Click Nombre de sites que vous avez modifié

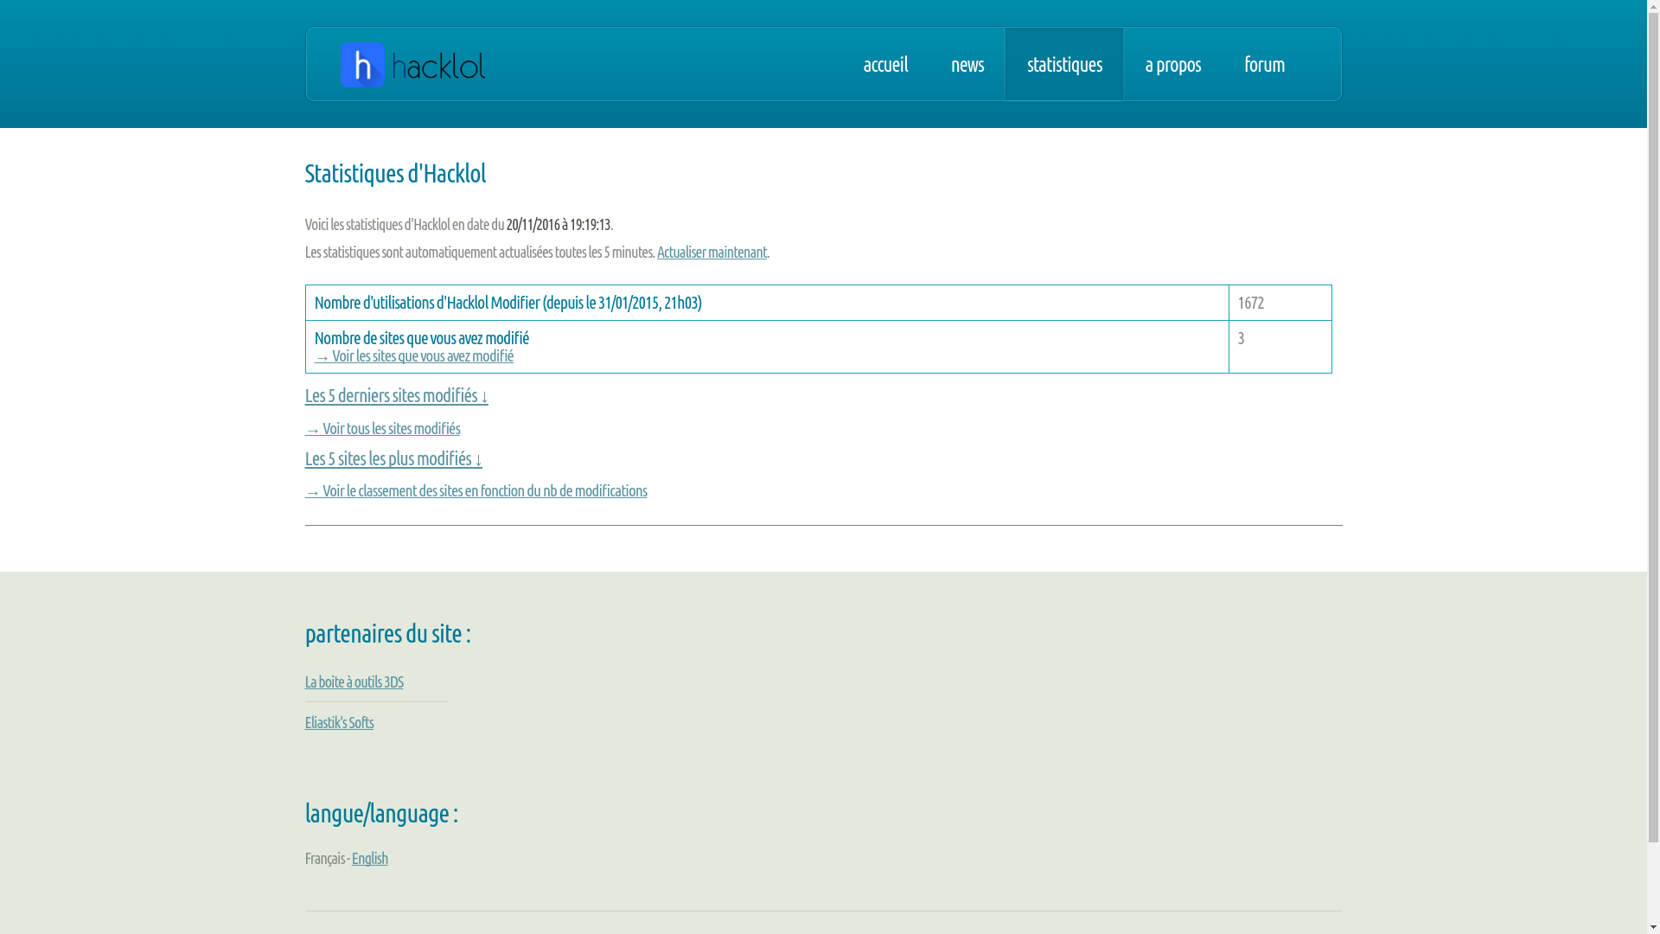[x=422, y=338]
